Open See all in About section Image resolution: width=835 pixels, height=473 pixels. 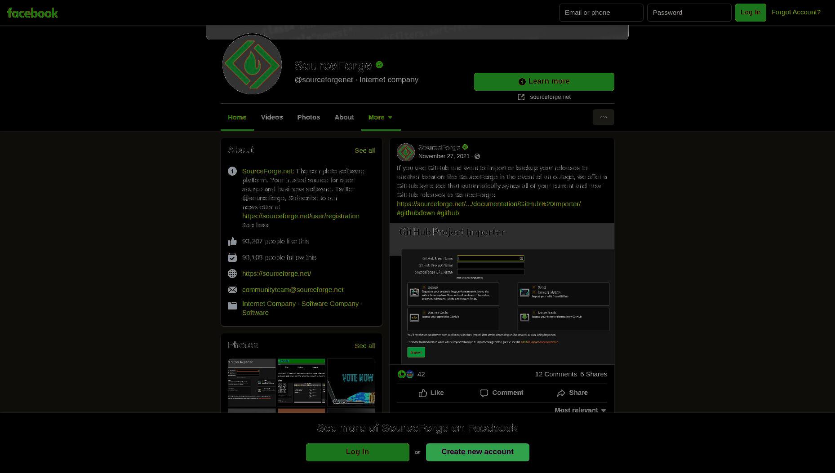point(364,150)
